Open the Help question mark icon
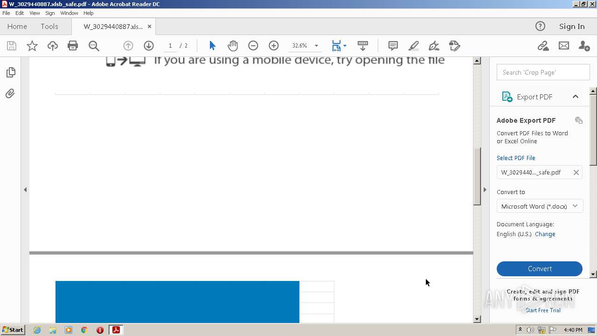This screenshot has width=597, height=336. pyautogui.click(x=540, y=26)
